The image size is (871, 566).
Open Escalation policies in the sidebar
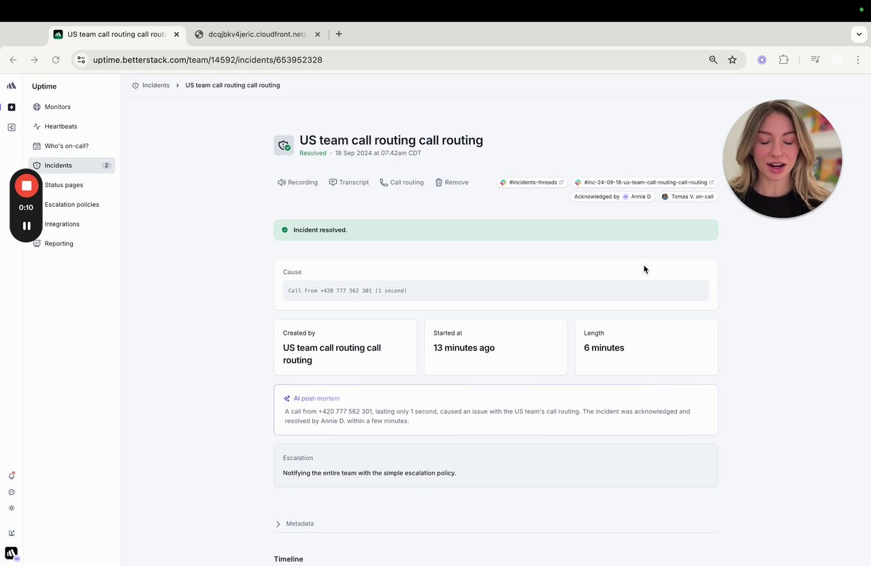(x=71, y=204)
